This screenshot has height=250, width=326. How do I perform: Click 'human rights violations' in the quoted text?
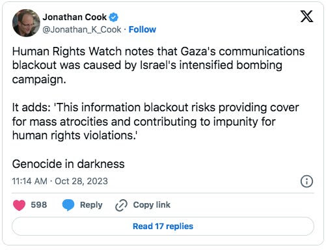pyautogui.click(x=74, y=135)
